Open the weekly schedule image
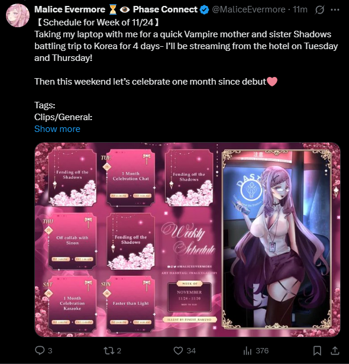The height and width of the screenshot is (364, 349). click(188, 240)
